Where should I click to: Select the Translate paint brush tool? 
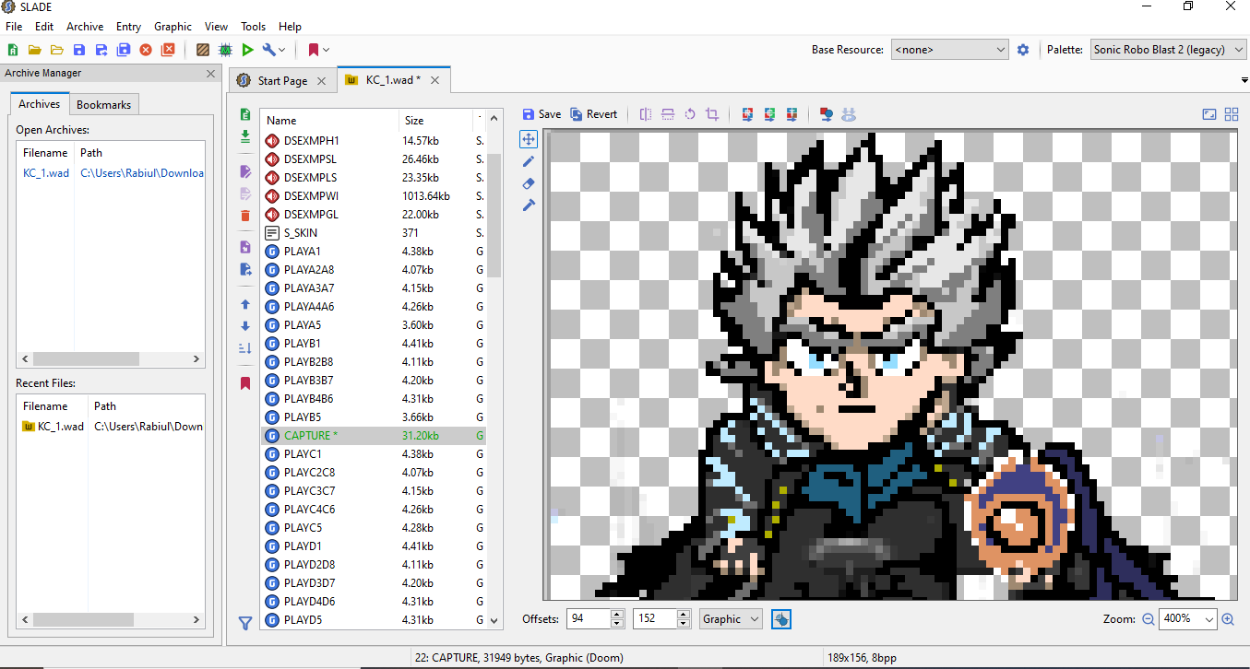529,205
